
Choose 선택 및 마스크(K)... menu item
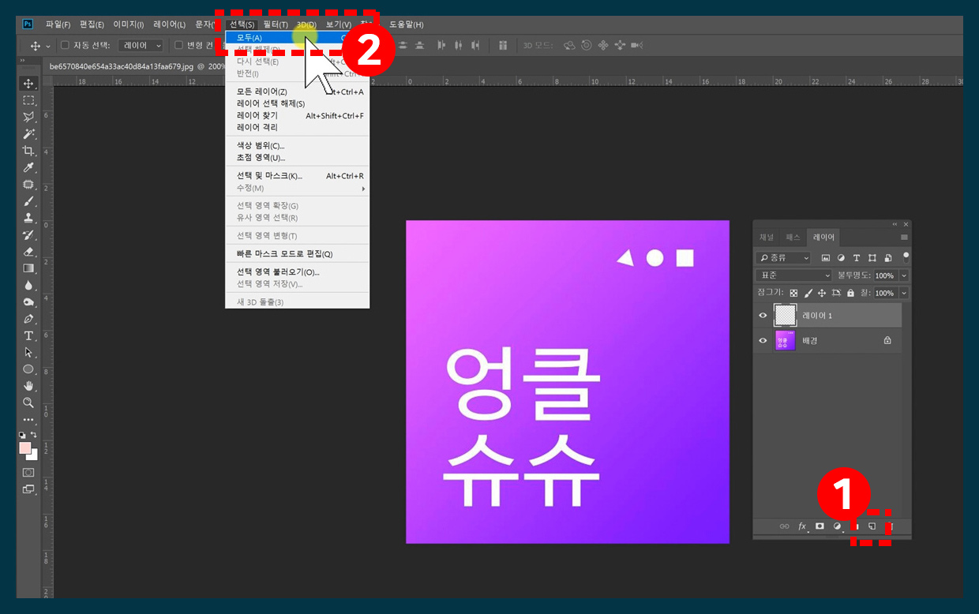(x=297, y=176)
